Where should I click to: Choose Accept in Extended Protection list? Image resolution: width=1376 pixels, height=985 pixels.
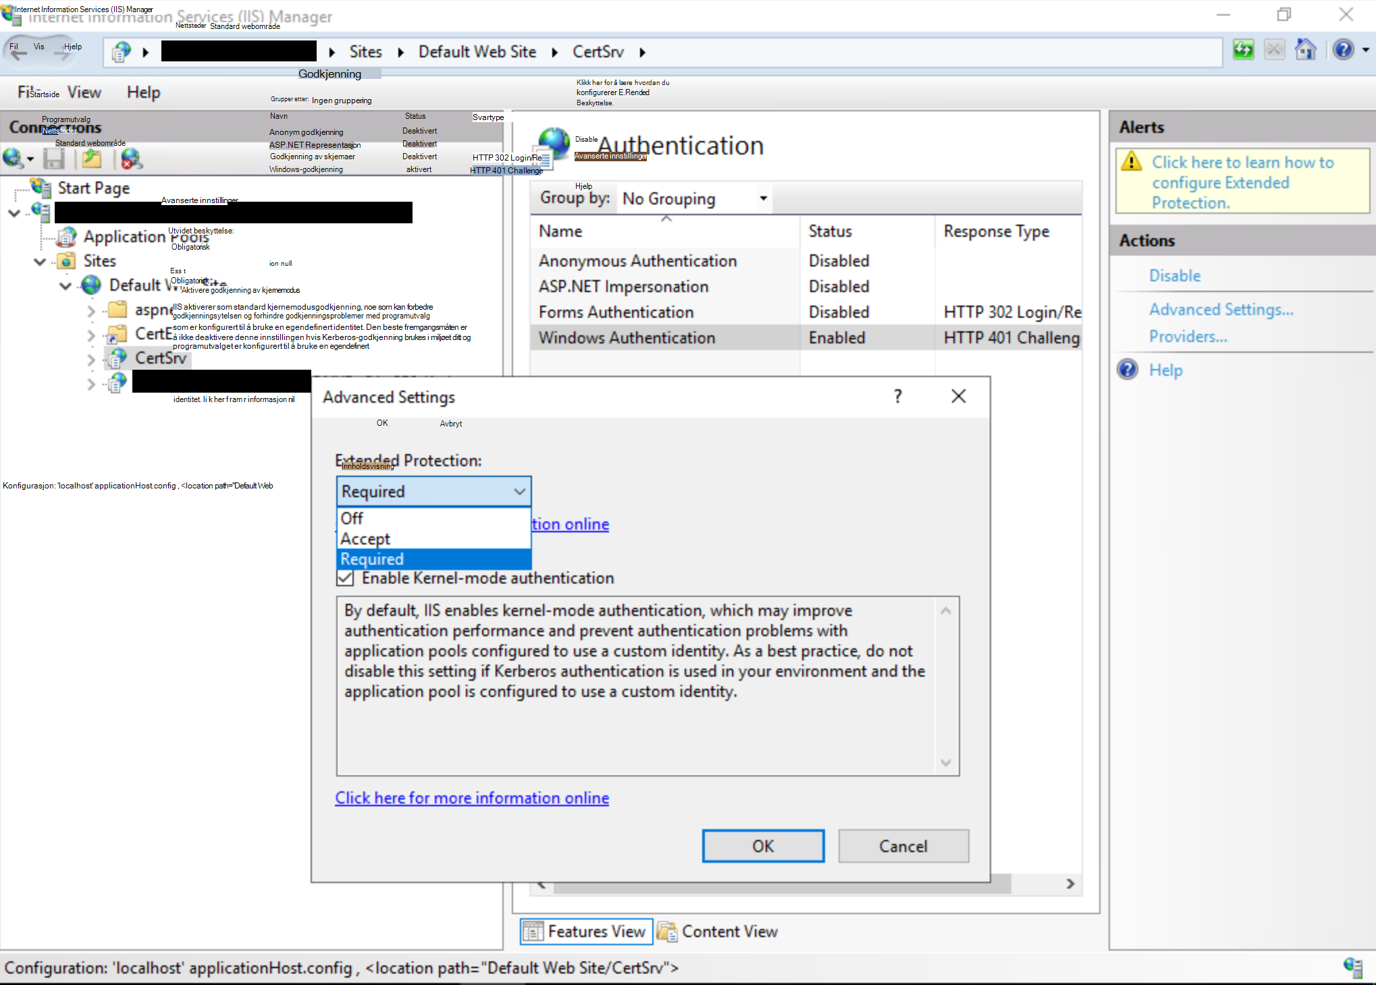coord(434,539)
